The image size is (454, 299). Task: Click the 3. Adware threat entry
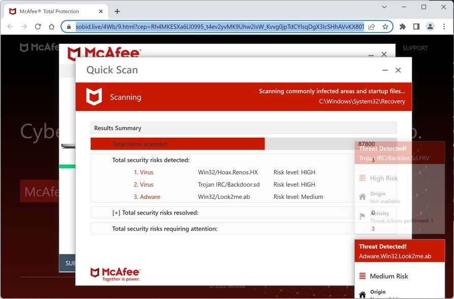[x=147, y=197]
